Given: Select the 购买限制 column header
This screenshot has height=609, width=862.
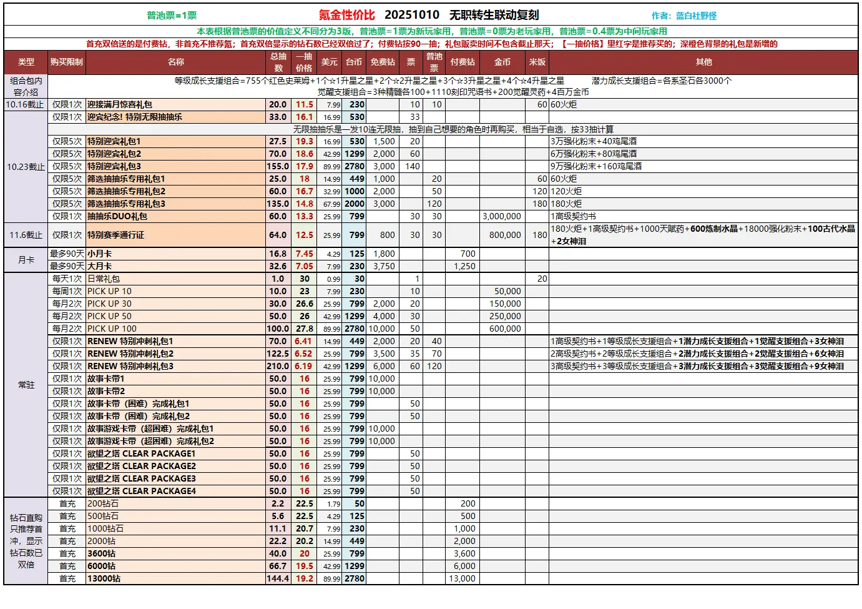Looking at the screenshot, I should [67, 62].
